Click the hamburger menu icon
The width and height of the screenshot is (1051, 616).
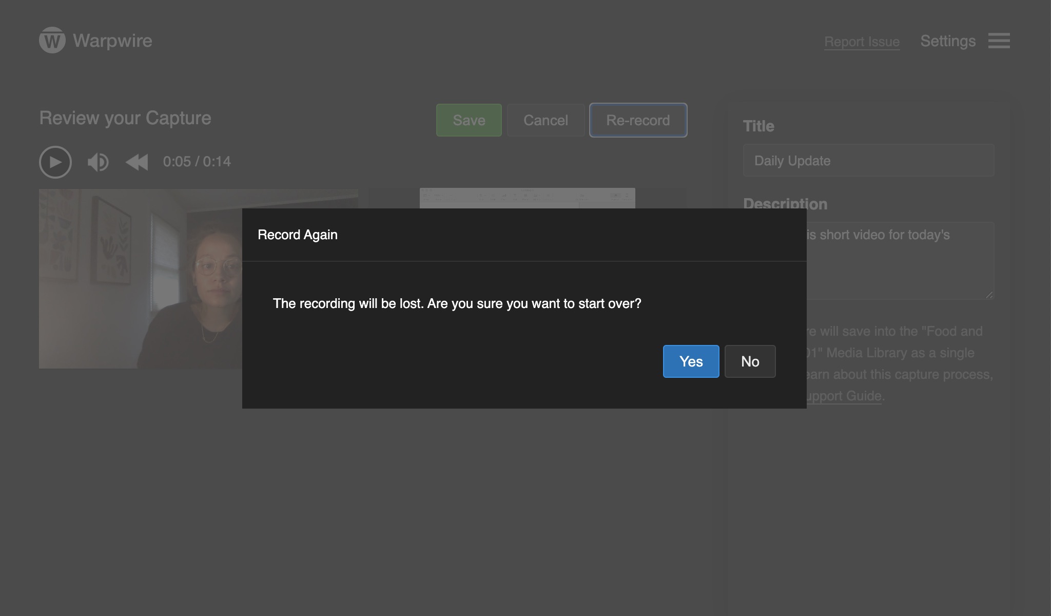pyautogui.click(x=999, y=41)
